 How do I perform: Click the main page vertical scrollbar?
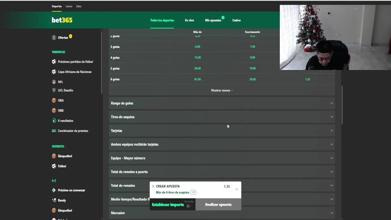pyautogui.click(x=342, y=105)
